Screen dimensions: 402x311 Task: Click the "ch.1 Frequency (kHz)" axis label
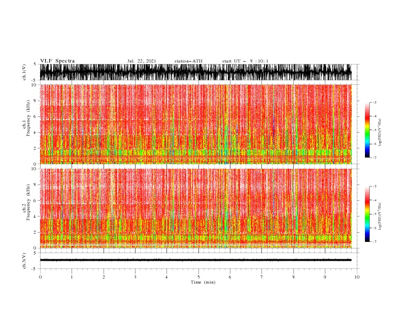point(26,118)
